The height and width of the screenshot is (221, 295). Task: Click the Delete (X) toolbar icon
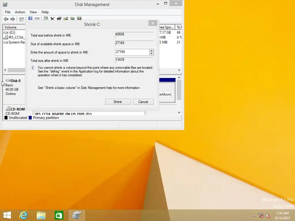tap(52, 19)
